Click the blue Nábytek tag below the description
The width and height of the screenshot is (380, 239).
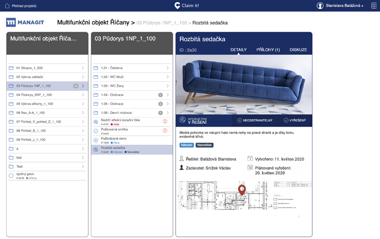pos(187,145)
